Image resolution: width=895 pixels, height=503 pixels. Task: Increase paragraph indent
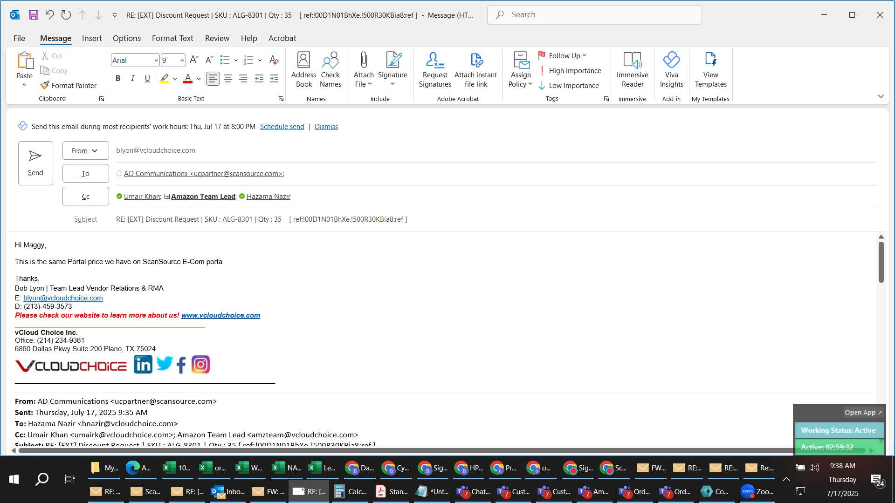tap(274, 79)
